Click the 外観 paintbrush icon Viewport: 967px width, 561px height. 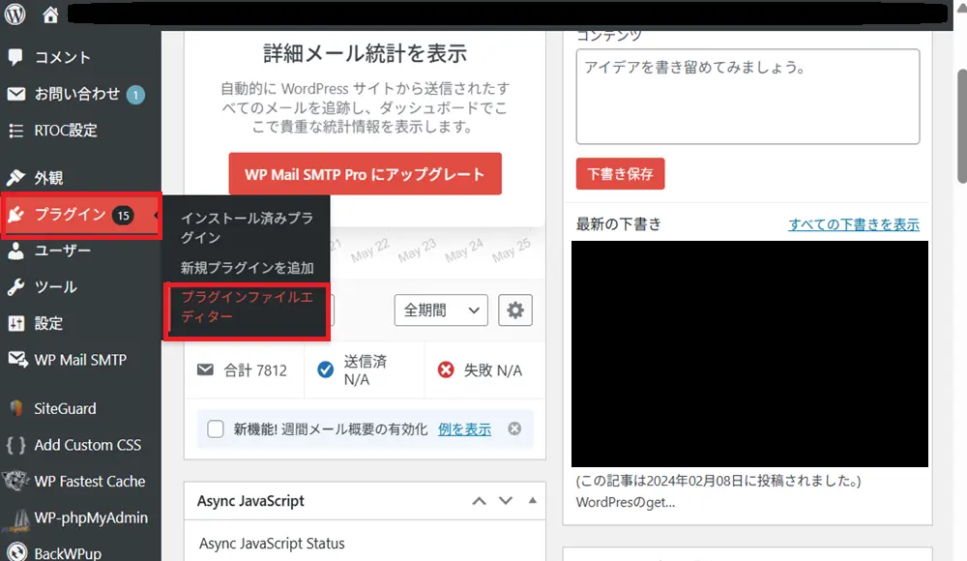(x=15, y=178)
